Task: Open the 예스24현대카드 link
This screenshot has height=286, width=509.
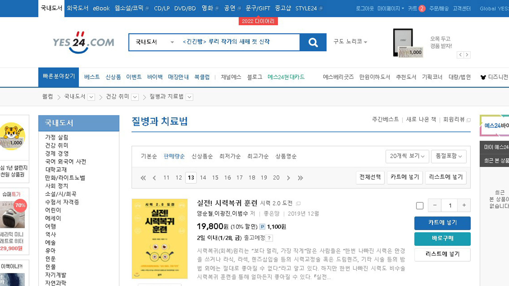Action: (x=286, y=77)
